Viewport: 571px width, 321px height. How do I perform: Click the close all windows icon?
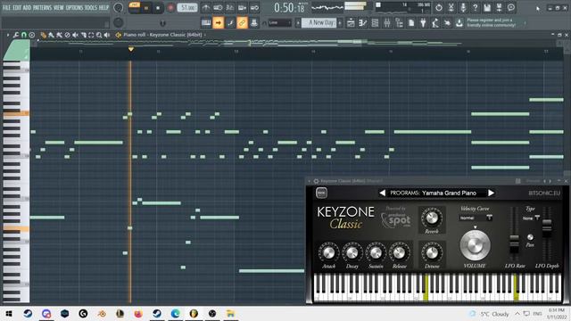pyautogui.click(x=447, y=22)
